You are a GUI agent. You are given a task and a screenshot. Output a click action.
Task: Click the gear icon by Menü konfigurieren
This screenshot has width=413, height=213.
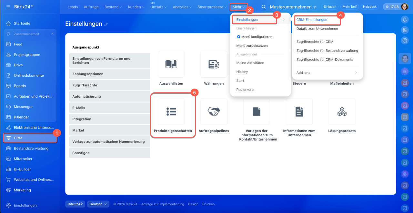(x=239, y=37)
